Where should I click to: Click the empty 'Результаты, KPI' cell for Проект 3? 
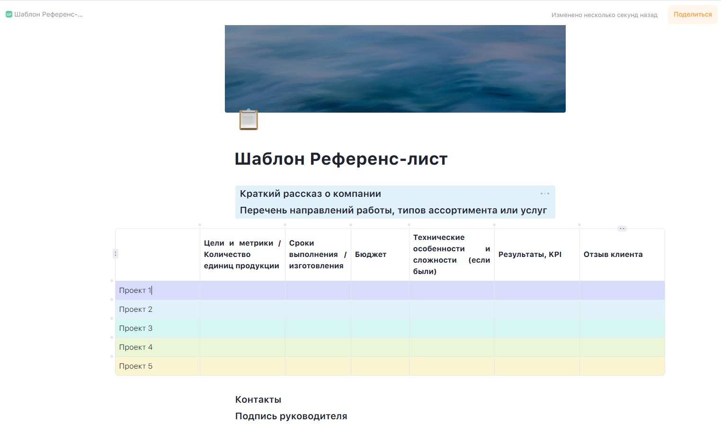[537, 328]
